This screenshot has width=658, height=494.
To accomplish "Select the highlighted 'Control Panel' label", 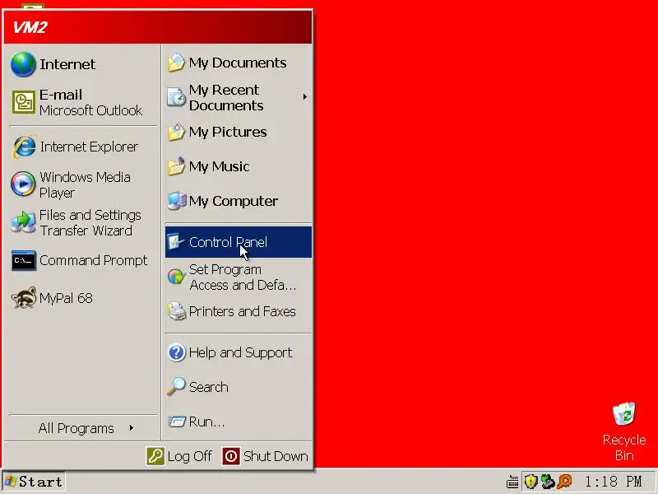I will point(228,242).
